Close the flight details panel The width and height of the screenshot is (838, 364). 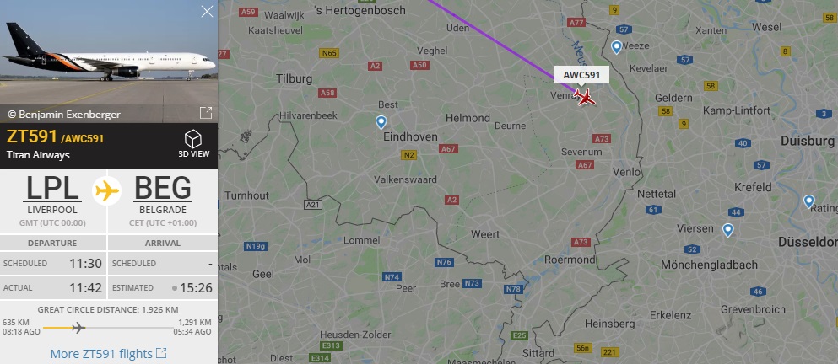(x=207, y=11)
